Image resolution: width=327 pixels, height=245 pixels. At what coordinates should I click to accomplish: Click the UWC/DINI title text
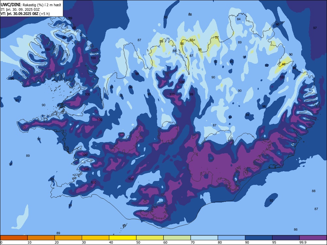click(10, 5)
